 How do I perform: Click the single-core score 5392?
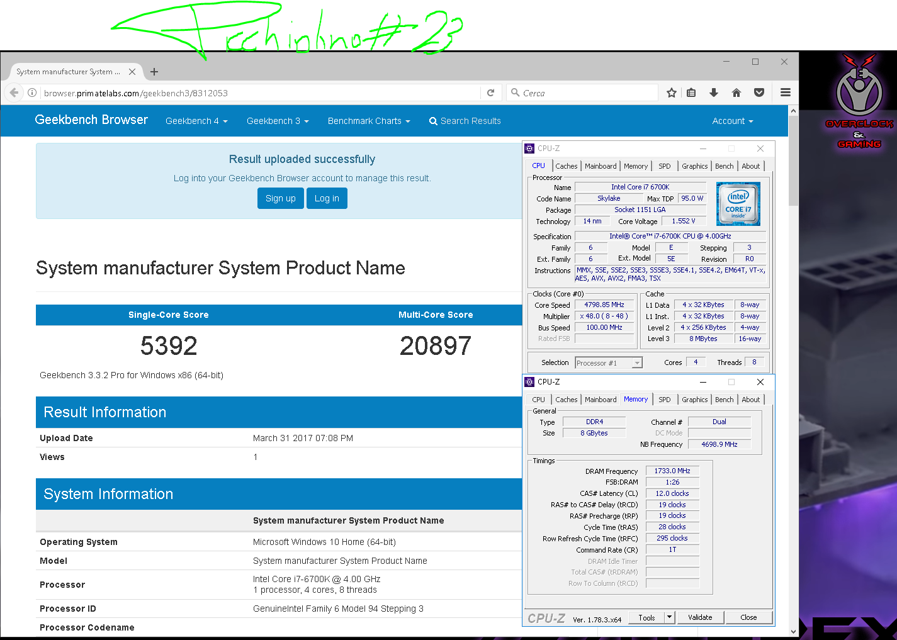pyautogui.click(x=169, y=345)
